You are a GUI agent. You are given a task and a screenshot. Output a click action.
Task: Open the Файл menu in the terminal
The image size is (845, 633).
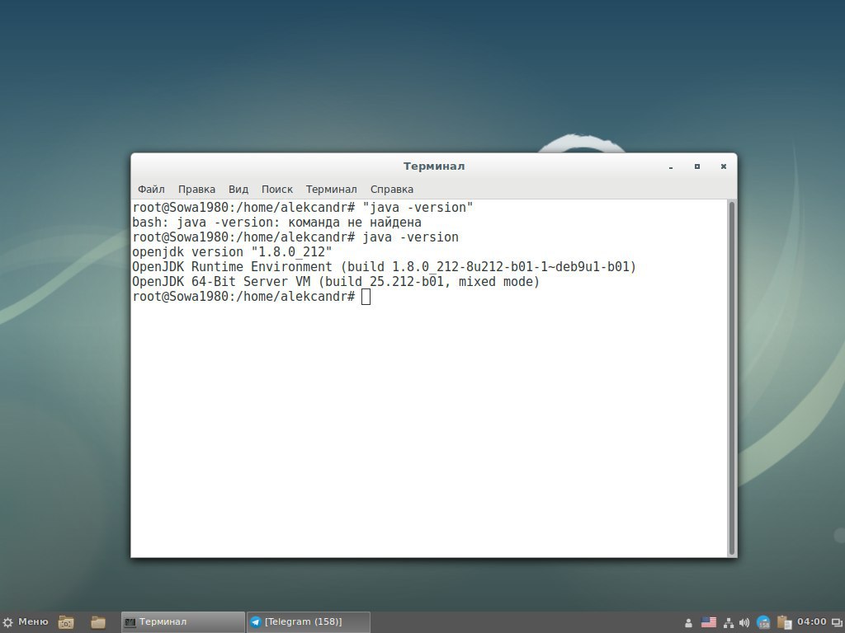pyautogui.click(x=151, y=190)
